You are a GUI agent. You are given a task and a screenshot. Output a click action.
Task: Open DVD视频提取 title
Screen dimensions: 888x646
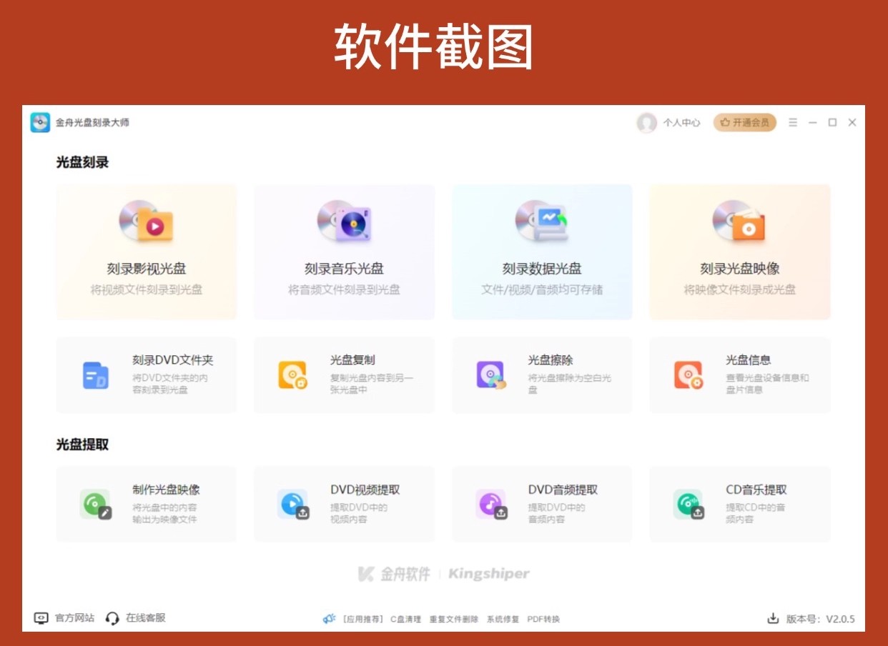tap(365, 490)
